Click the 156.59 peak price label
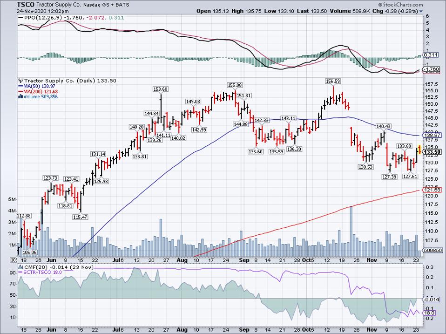This screenshot has height=334, width=446. pyautogui.click(x=333, y=81)
